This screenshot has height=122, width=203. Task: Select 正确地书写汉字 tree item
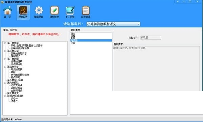(19, 54)
